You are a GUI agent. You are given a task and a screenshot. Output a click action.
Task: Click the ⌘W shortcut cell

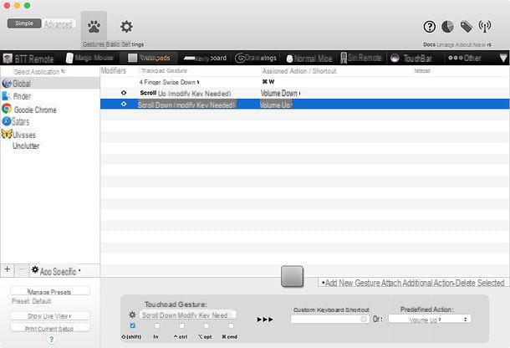pos(268,82)
